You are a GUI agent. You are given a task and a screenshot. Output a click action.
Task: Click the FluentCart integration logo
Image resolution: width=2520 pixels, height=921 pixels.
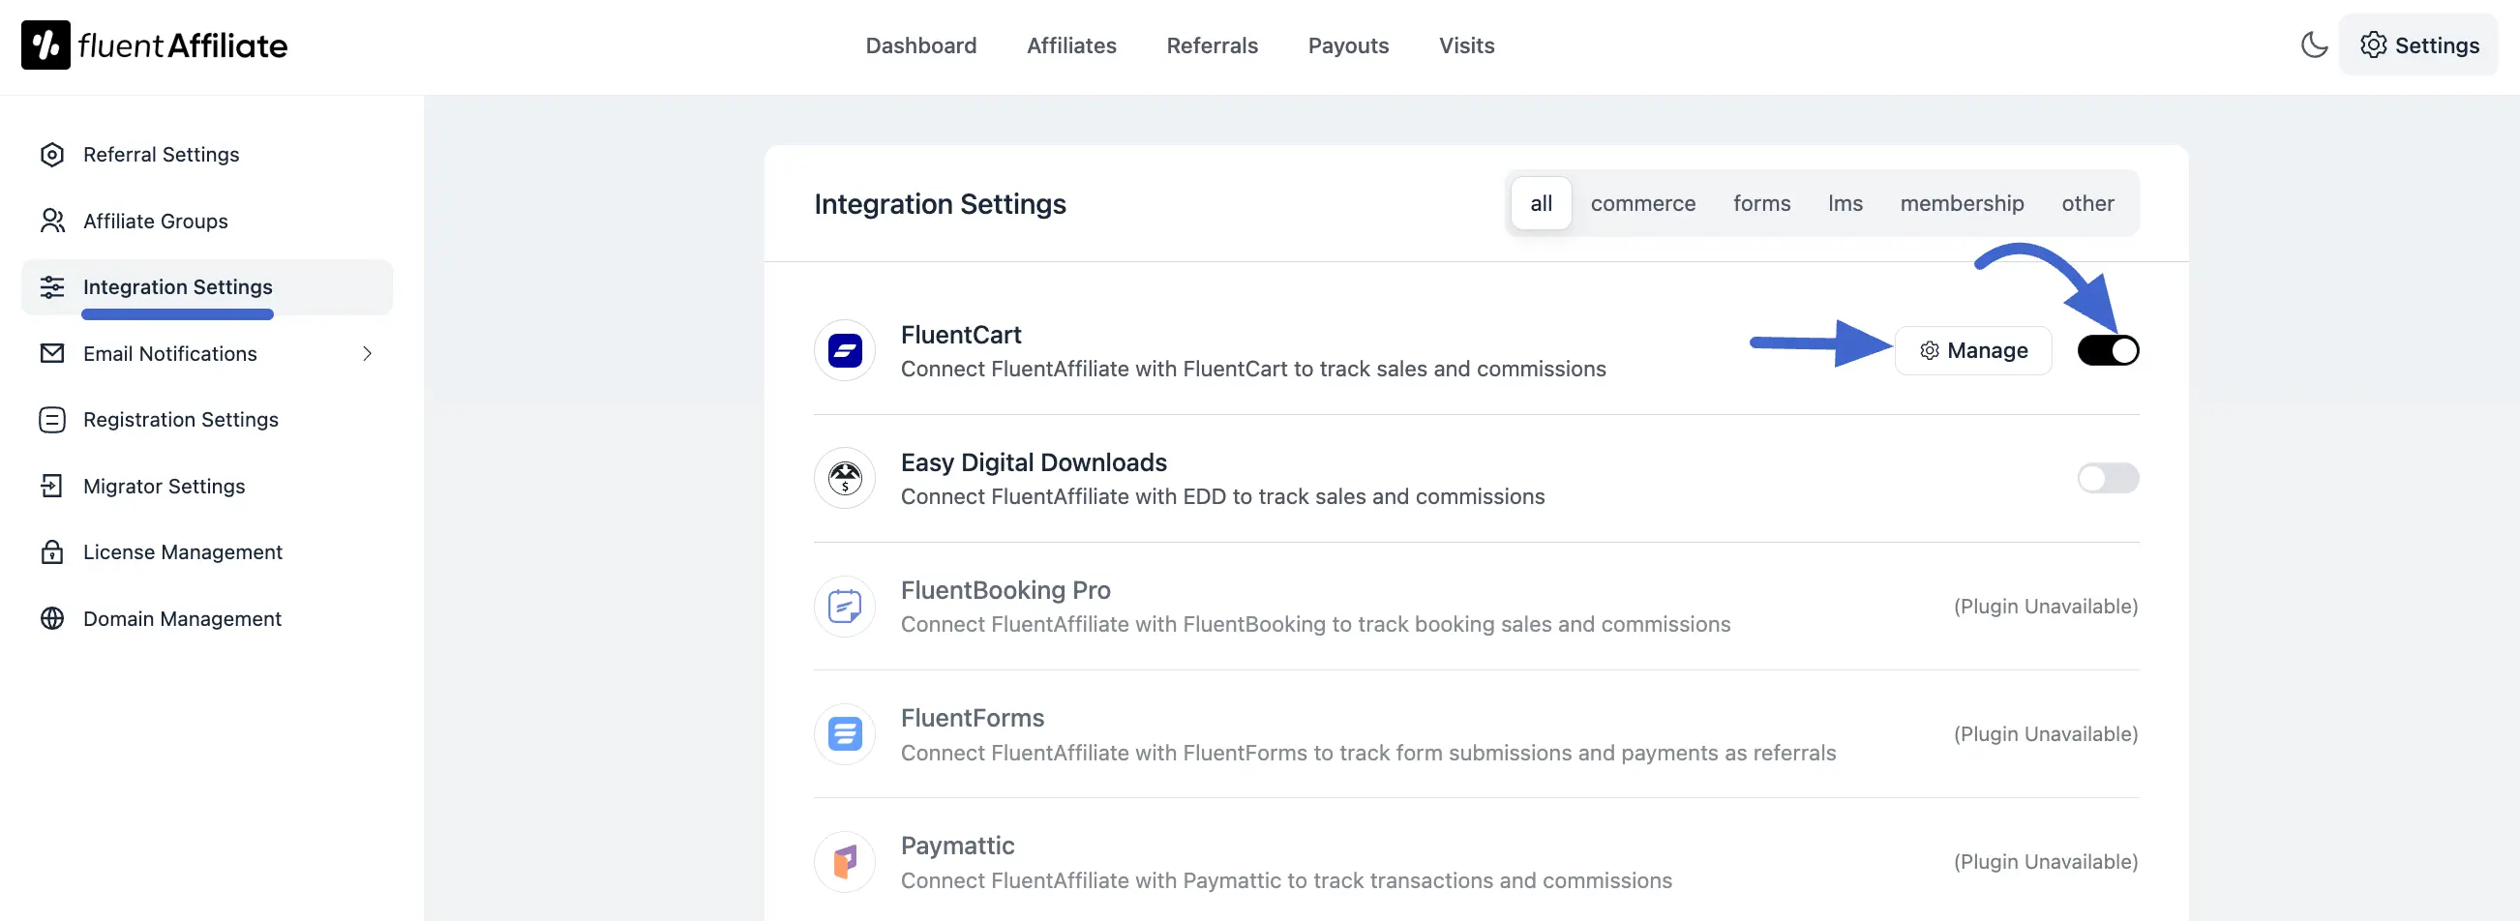843,350
